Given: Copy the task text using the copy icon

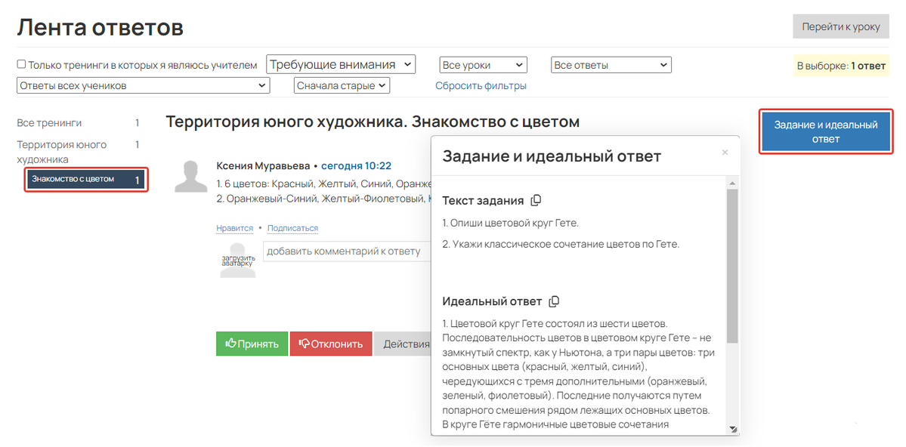Looking at the screenshot, I should [x=535, y=200].
